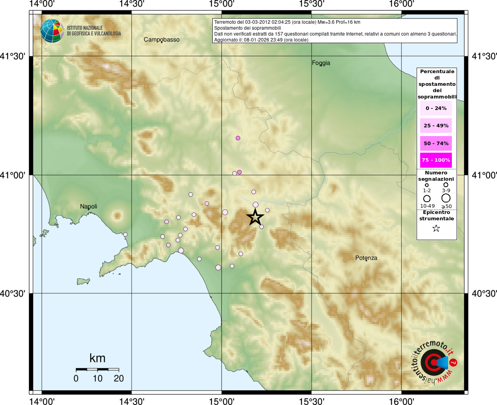Viewport: 497px width, 405px height.
Task: Click 'Spostamento dei soprammobili' header line
Action: [248, 28]
